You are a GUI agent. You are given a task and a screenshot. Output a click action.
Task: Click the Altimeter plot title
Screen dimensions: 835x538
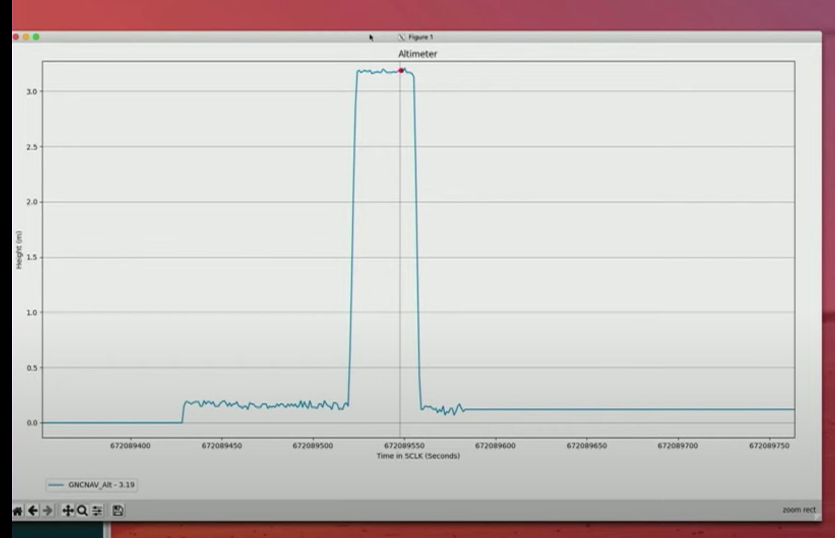[x=417, y=54]
